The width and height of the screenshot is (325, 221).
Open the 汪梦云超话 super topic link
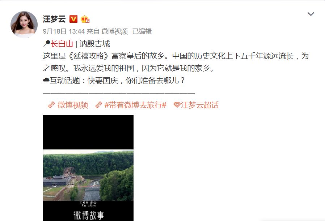tap(200, 105)
